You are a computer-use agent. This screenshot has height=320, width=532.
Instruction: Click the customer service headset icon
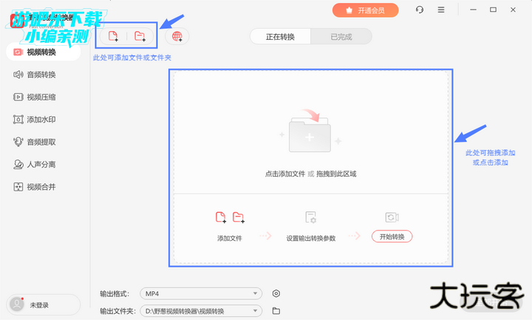coord(420,10)
